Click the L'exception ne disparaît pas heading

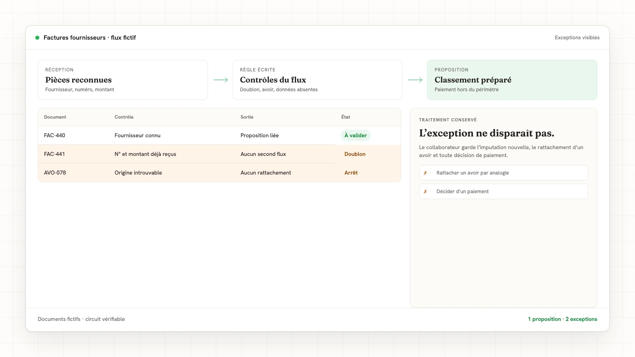pyautogui.click(x=487, y=133)
